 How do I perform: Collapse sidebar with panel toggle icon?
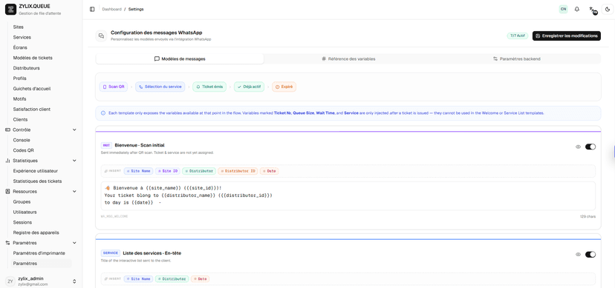(x=92, y=9)
